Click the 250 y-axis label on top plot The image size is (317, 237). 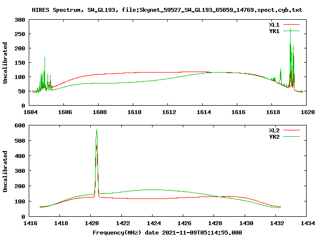pyautogui.click(x=20, y=34)
